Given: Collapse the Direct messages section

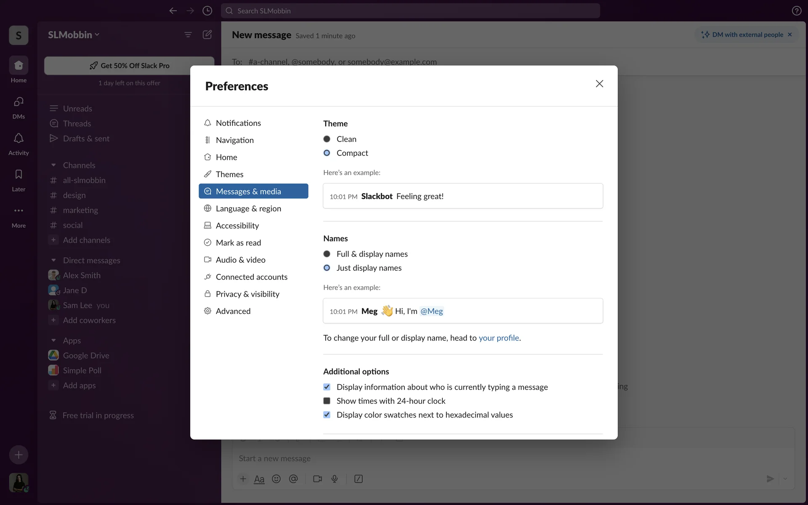Looking at the screenshot, I should [x=53, y=260].
